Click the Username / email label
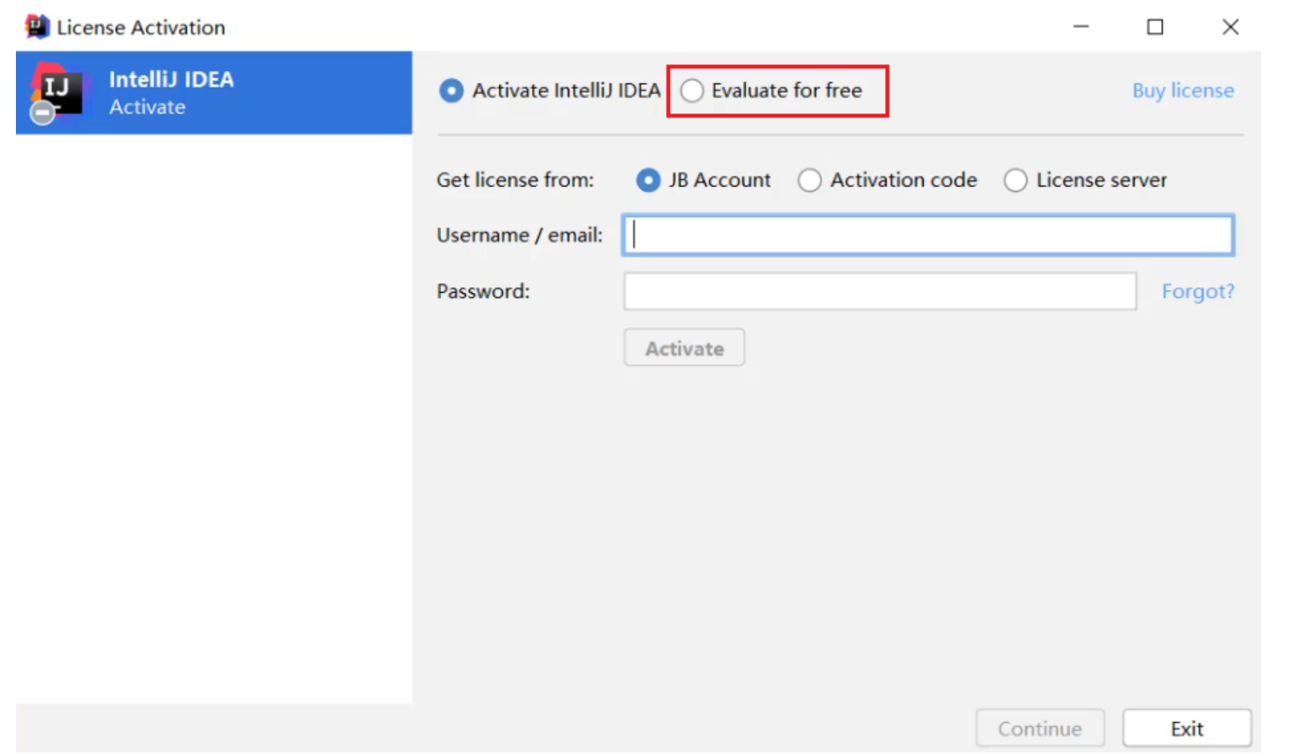The image size is (1300, 755). (519, 235)
